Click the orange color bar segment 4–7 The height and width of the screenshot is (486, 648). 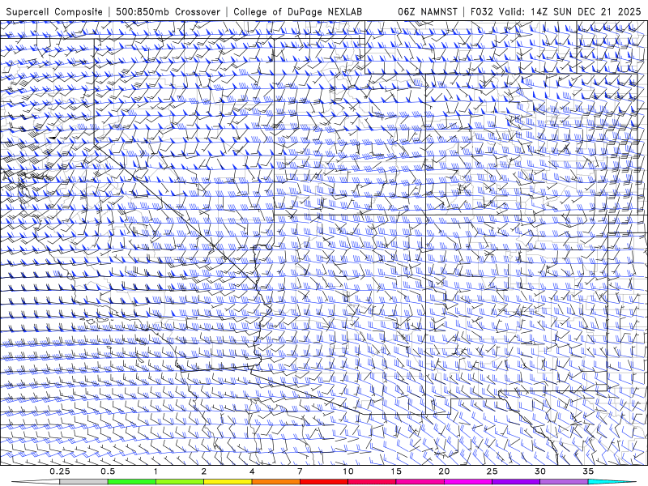click(276, 482)
